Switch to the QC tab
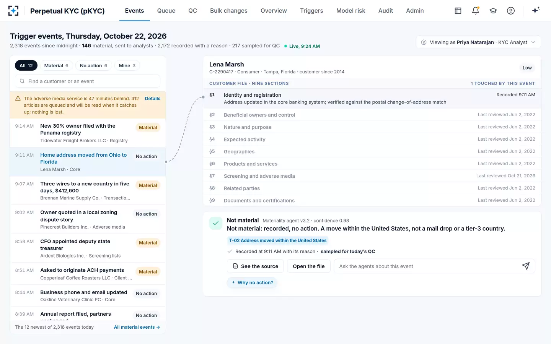Viewport: 551px width, 344px height. pos(192,11)
